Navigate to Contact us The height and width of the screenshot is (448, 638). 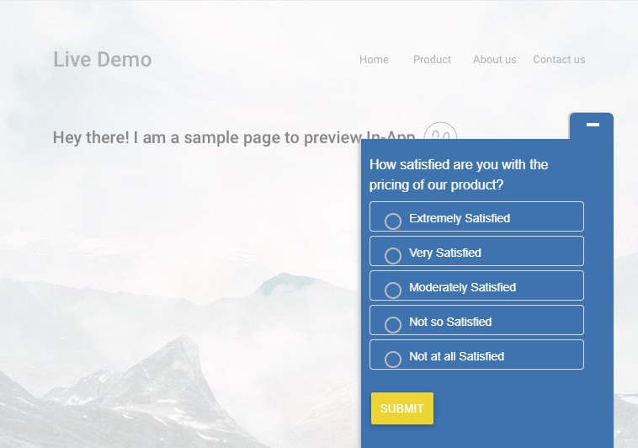[559, 60]
